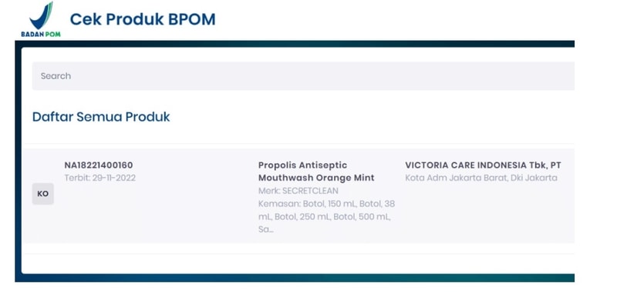Screen dimensions: 617x300
Task: Click the Kota Adm Jakarta Barat address
Action: [481, 178]
